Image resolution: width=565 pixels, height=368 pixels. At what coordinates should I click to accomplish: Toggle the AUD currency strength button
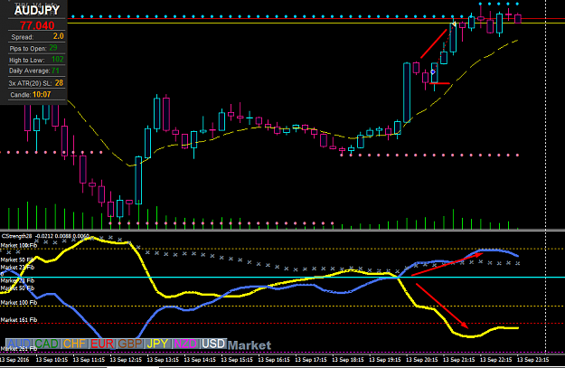tap(19, 344)
